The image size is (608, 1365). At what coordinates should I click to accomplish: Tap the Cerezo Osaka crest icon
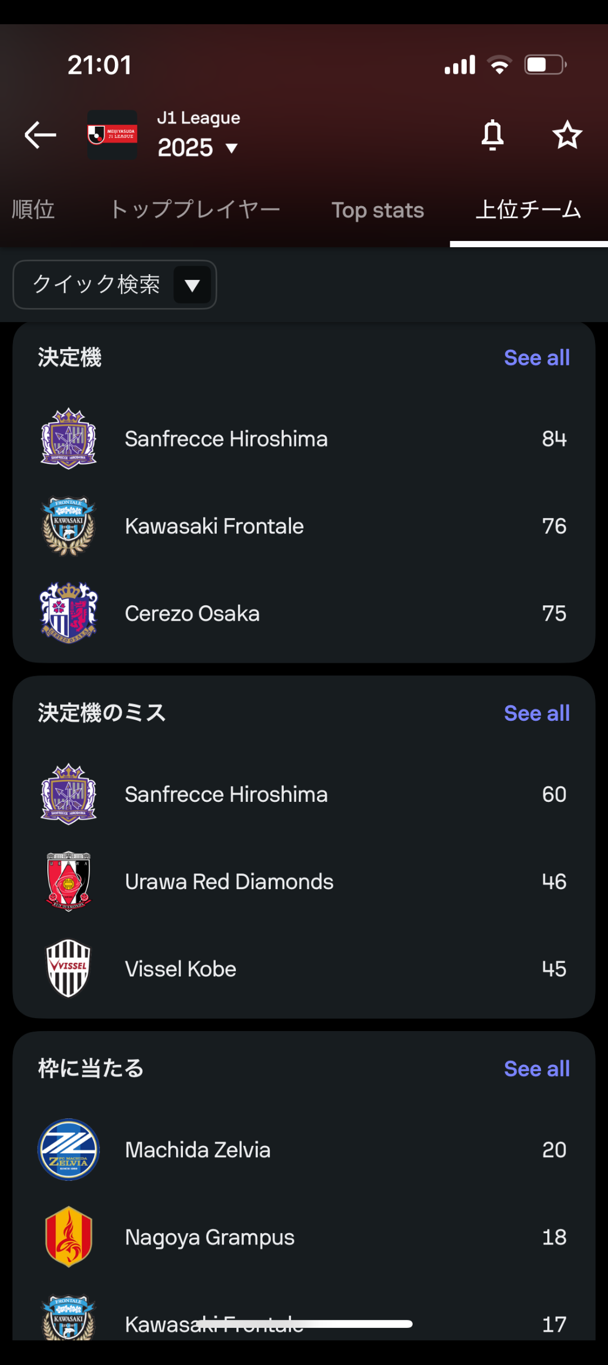click(69, 613)
